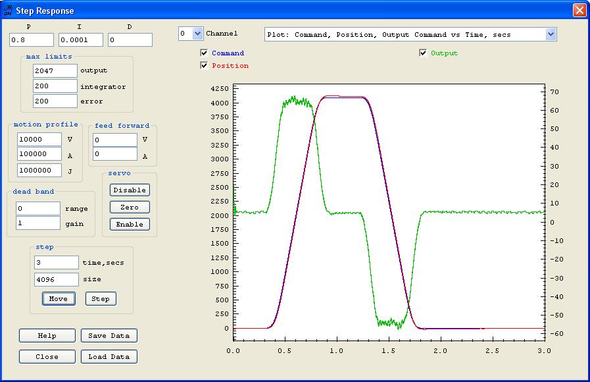Expand the Plot type dropdown list
The height and width of the screenshot is (382, 590).
551,34
